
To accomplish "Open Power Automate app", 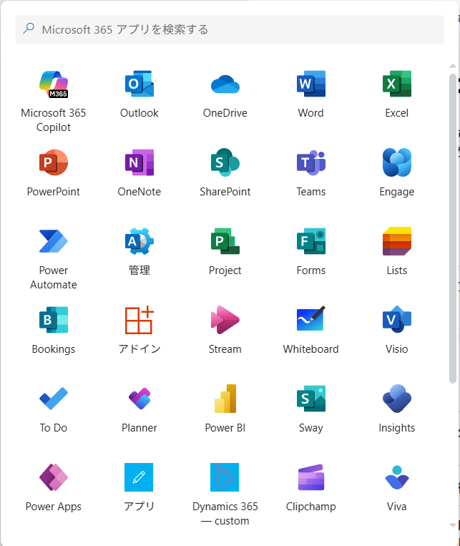I will (53, 241).
